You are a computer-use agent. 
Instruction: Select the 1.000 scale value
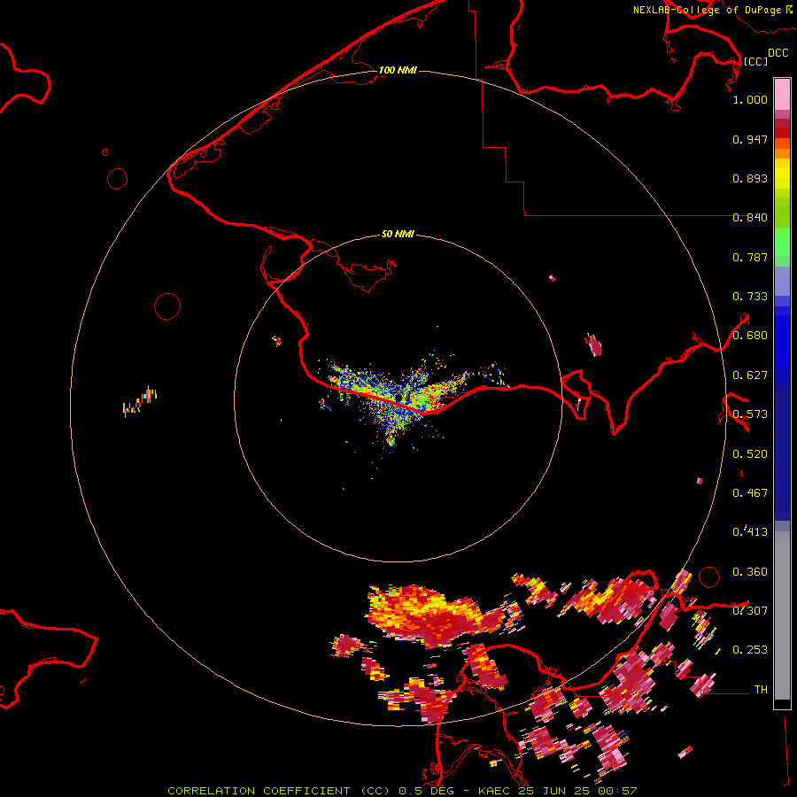pyautogui.click(x=750, y=99)
